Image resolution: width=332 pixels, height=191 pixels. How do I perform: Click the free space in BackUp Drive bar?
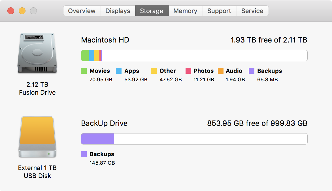click(211, 139)
